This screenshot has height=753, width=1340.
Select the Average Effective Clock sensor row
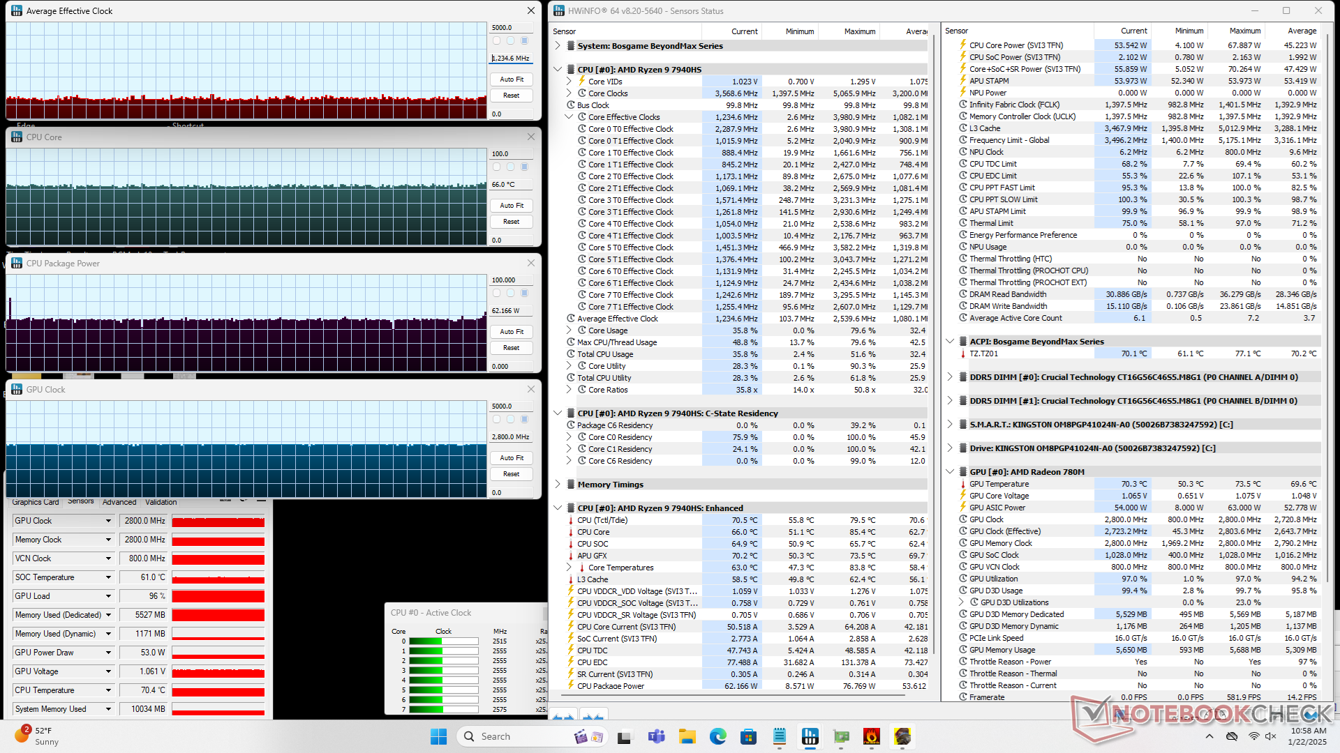(x=745, y=319)
